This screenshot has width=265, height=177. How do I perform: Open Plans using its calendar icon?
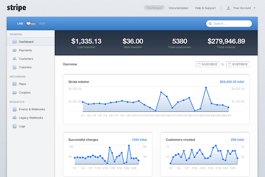(14, 84)
